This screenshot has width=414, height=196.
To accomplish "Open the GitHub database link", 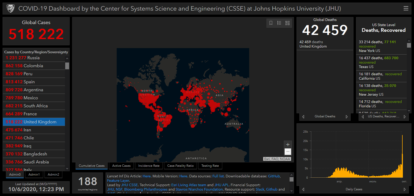I will (x=274, y=176).
